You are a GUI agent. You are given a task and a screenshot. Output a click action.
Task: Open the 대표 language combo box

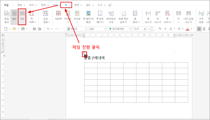point(97,29)
